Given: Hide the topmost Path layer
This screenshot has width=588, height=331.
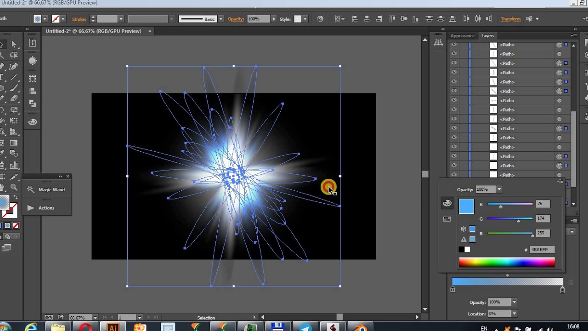Looking at the screenshot, I should pos(454,45).
